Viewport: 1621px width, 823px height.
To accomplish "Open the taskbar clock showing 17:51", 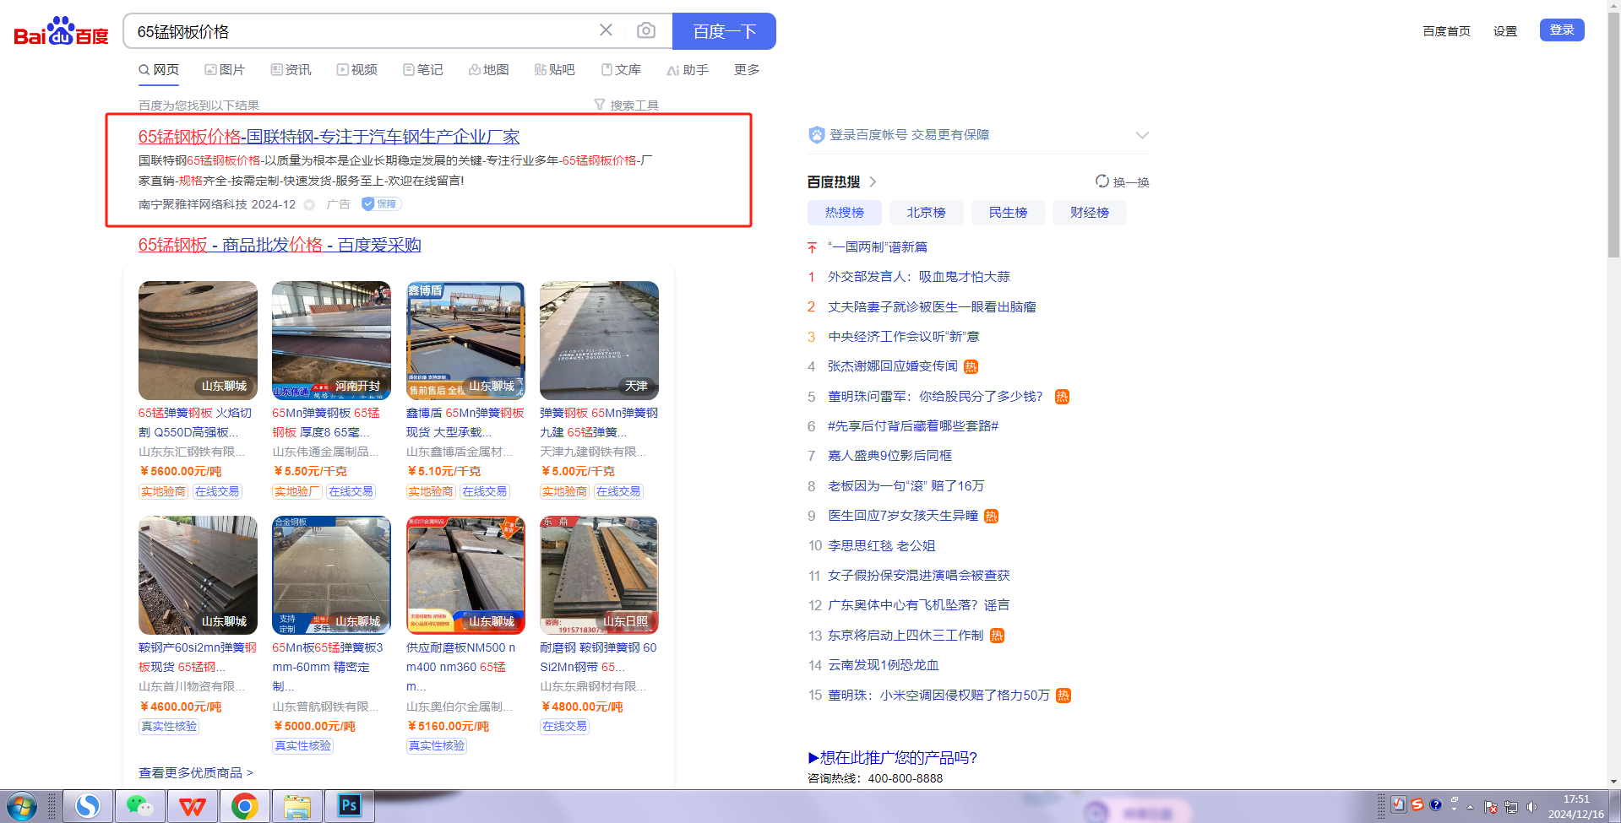I will pos(1576,807).
